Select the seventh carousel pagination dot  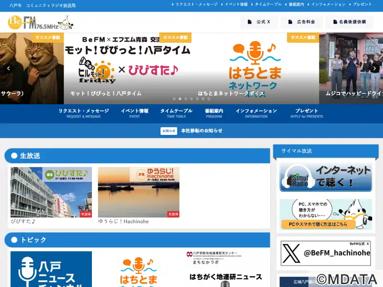pyautogui.click(x=209, y=99)
